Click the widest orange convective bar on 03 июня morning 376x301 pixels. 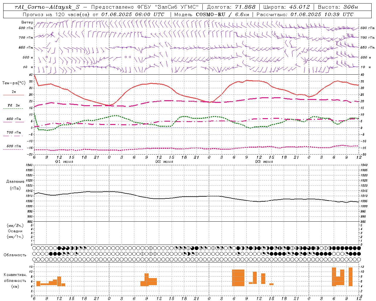(x=238, y=278)
